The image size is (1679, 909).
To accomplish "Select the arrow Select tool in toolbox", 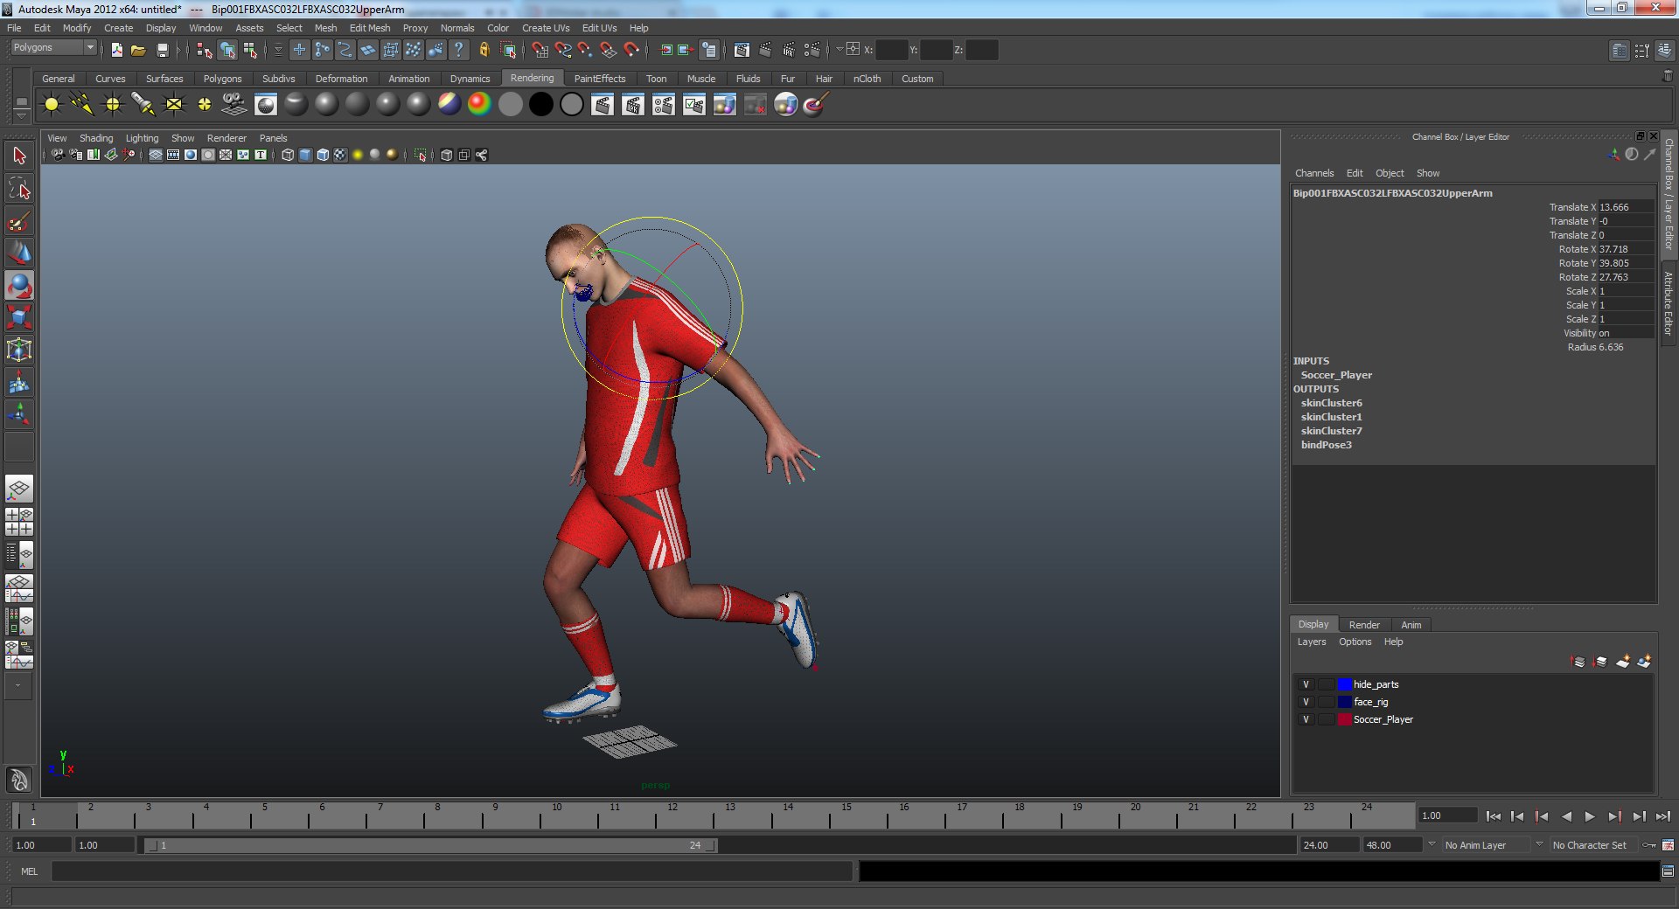I will [x=19, y=156].
